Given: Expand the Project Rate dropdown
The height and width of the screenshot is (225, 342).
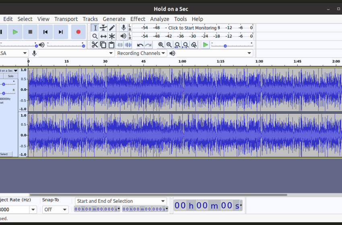Looking at the screenshot, I should 33,210.
